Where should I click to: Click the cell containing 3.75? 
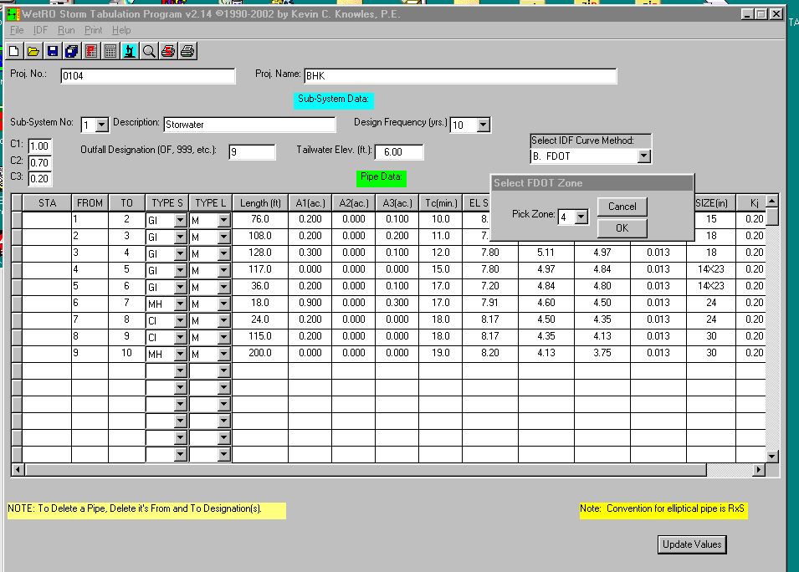point(602,353)
